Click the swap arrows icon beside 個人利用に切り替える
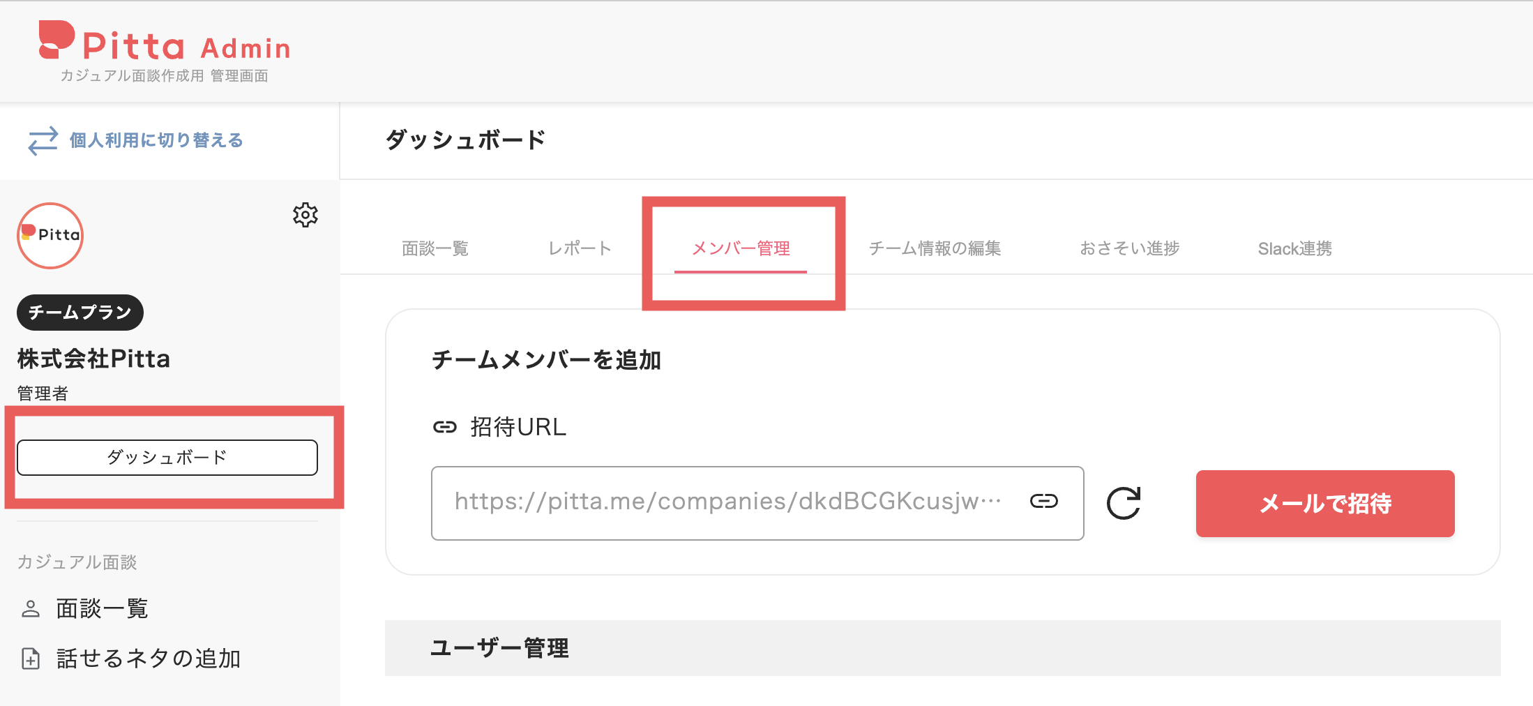 40,141
